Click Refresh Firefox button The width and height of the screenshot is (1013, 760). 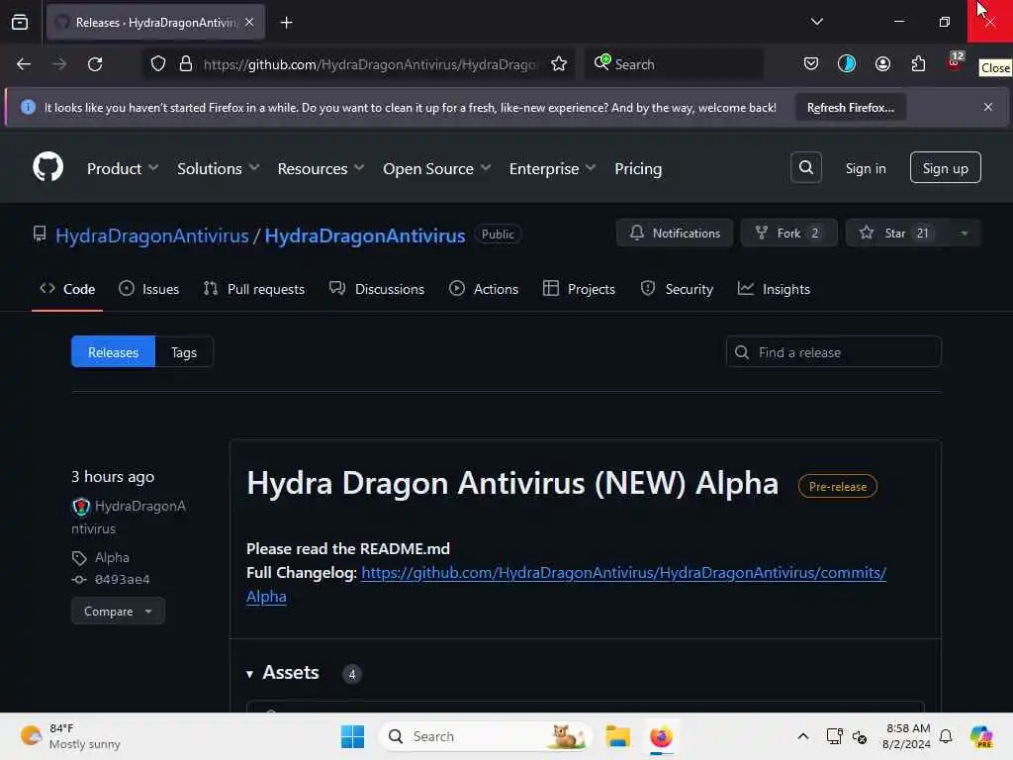point(850,107)
